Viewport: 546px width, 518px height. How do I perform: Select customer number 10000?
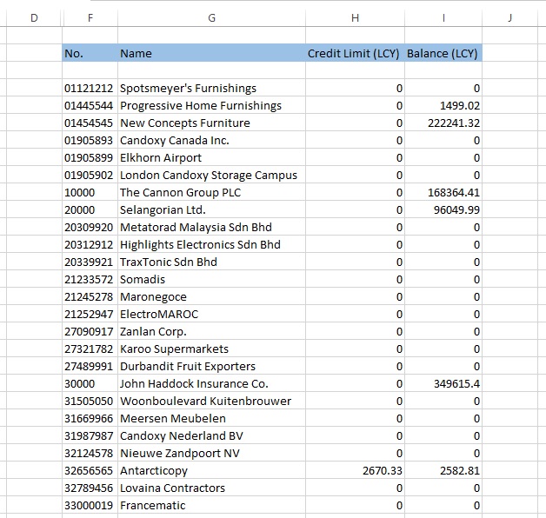click(90, 192)
